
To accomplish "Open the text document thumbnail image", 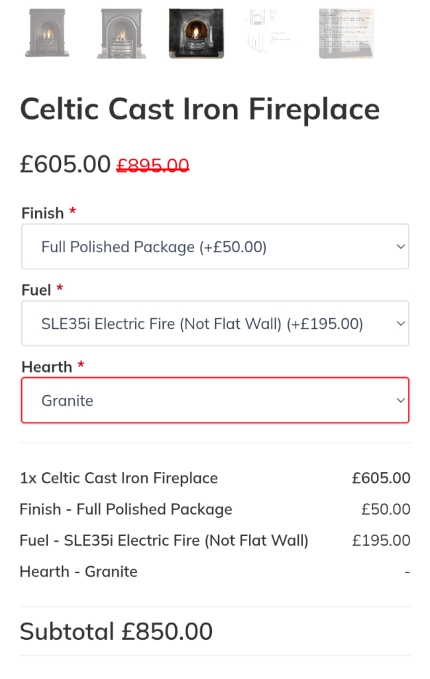I will pyautogui.click(x=346, y=33).
